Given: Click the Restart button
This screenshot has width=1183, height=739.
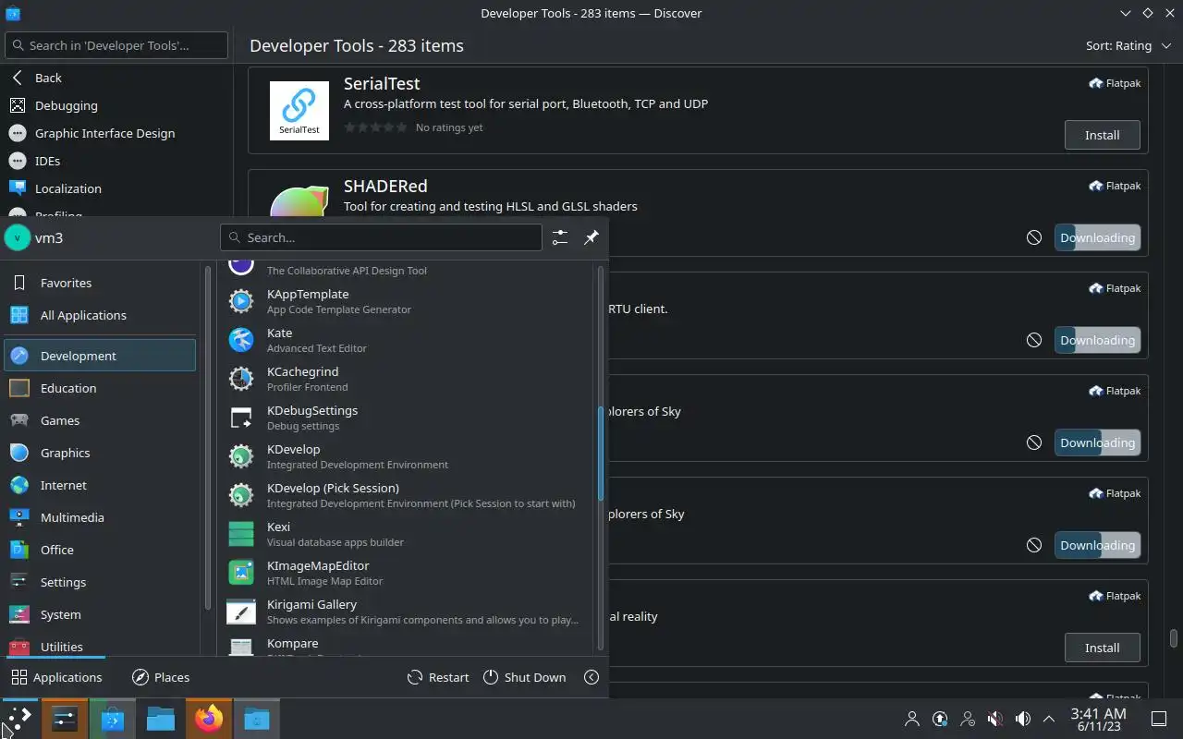Looking at the screenshot, I should point(438,677).
